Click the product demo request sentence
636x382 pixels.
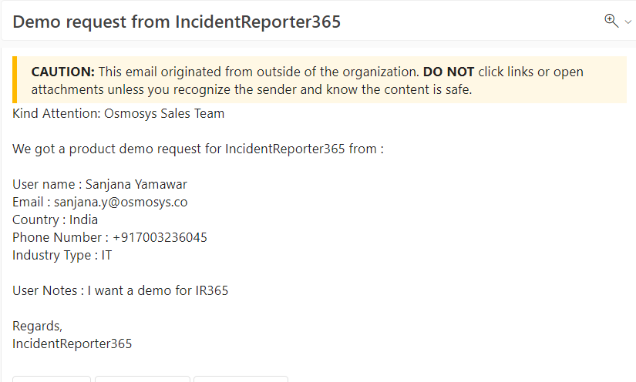(197, 149)
